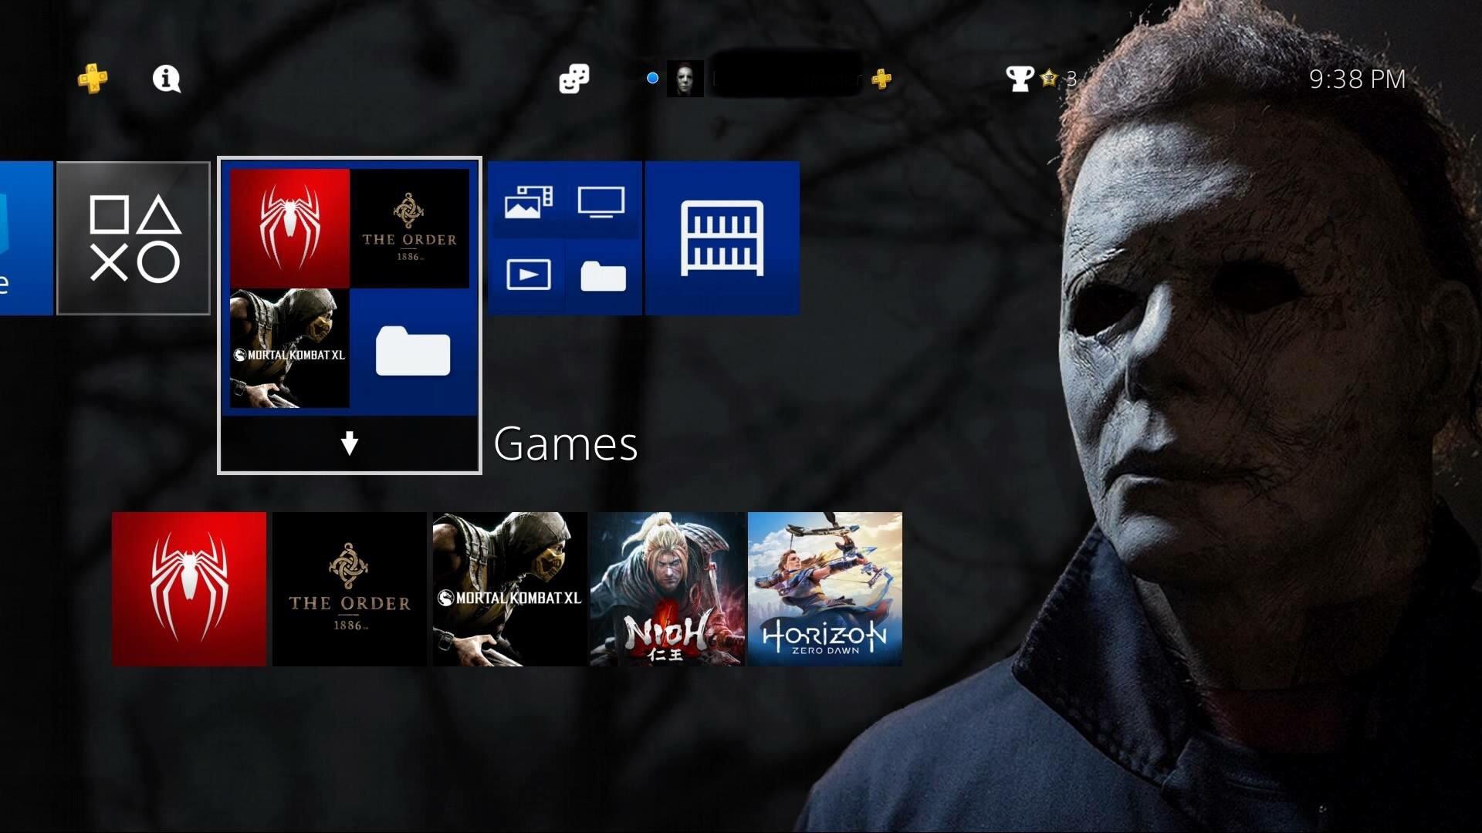
Task: Click the Trophies icon in the top bar
Action: point(1022,78)
